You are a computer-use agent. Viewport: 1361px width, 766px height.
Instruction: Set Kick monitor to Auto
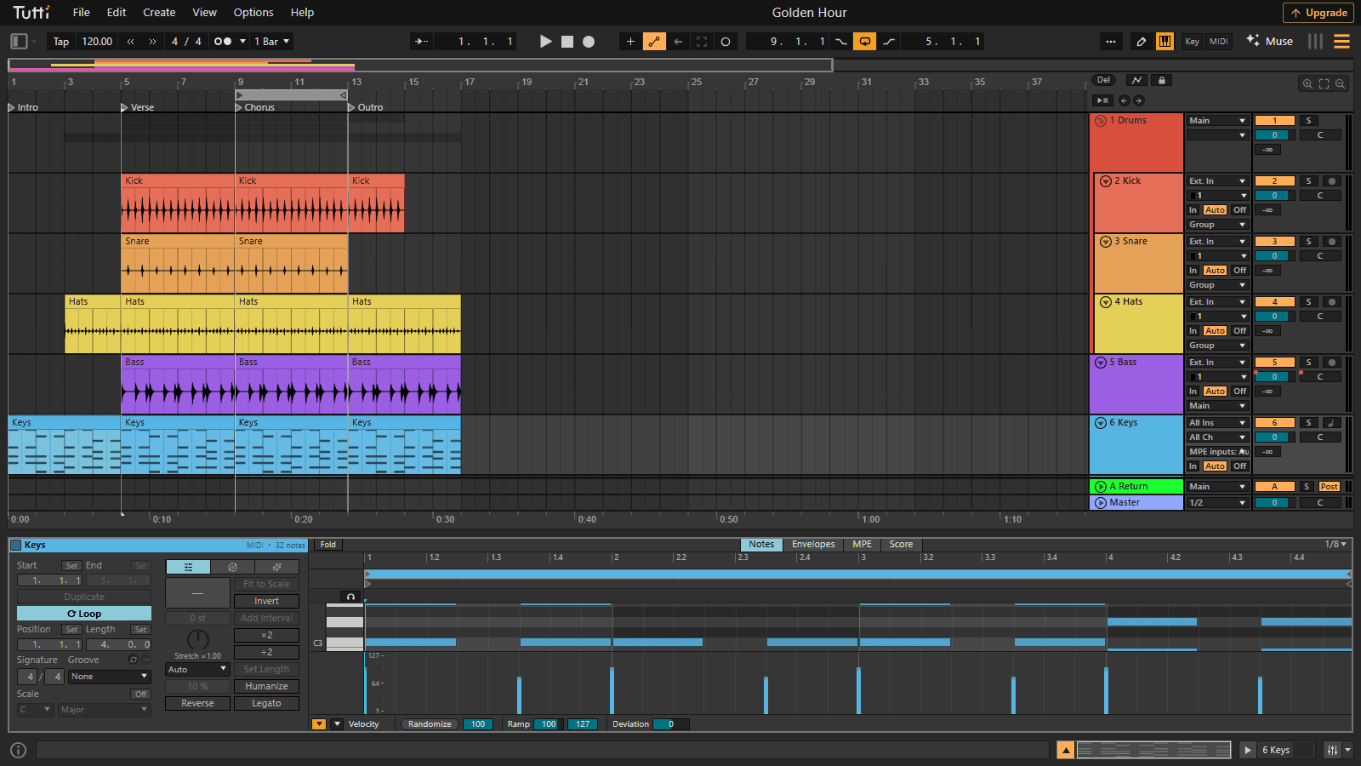pos(1215,210)
